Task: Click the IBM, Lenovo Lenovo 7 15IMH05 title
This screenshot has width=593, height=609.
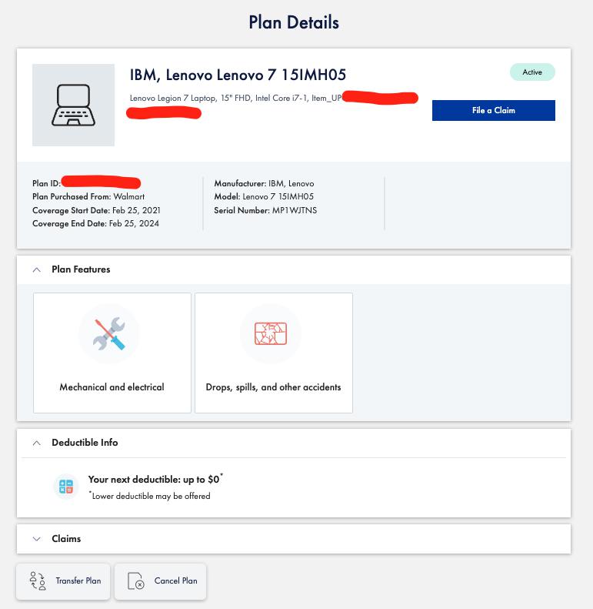Action: click(x=238, y=75)
